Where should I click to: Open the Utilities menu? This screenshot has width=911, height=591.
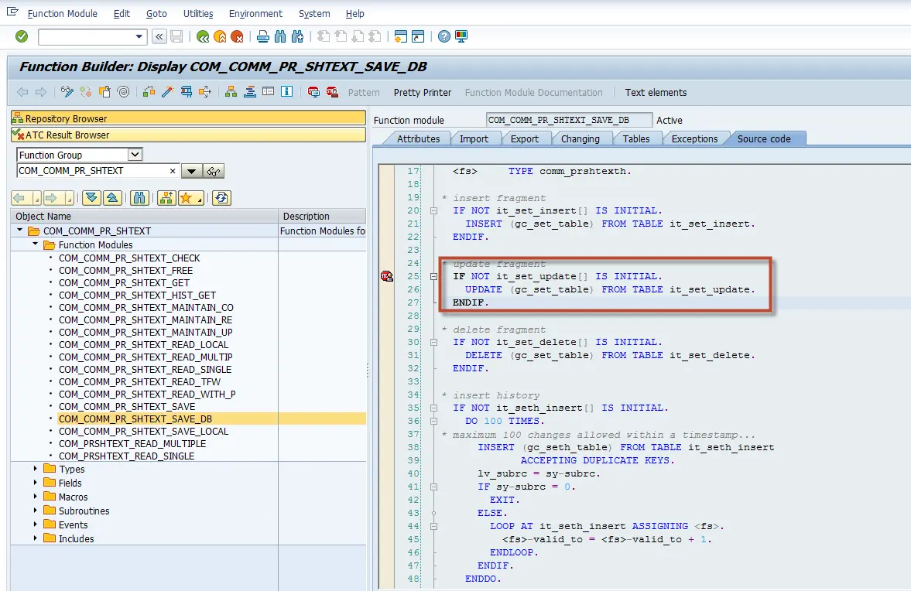point(198,14)
